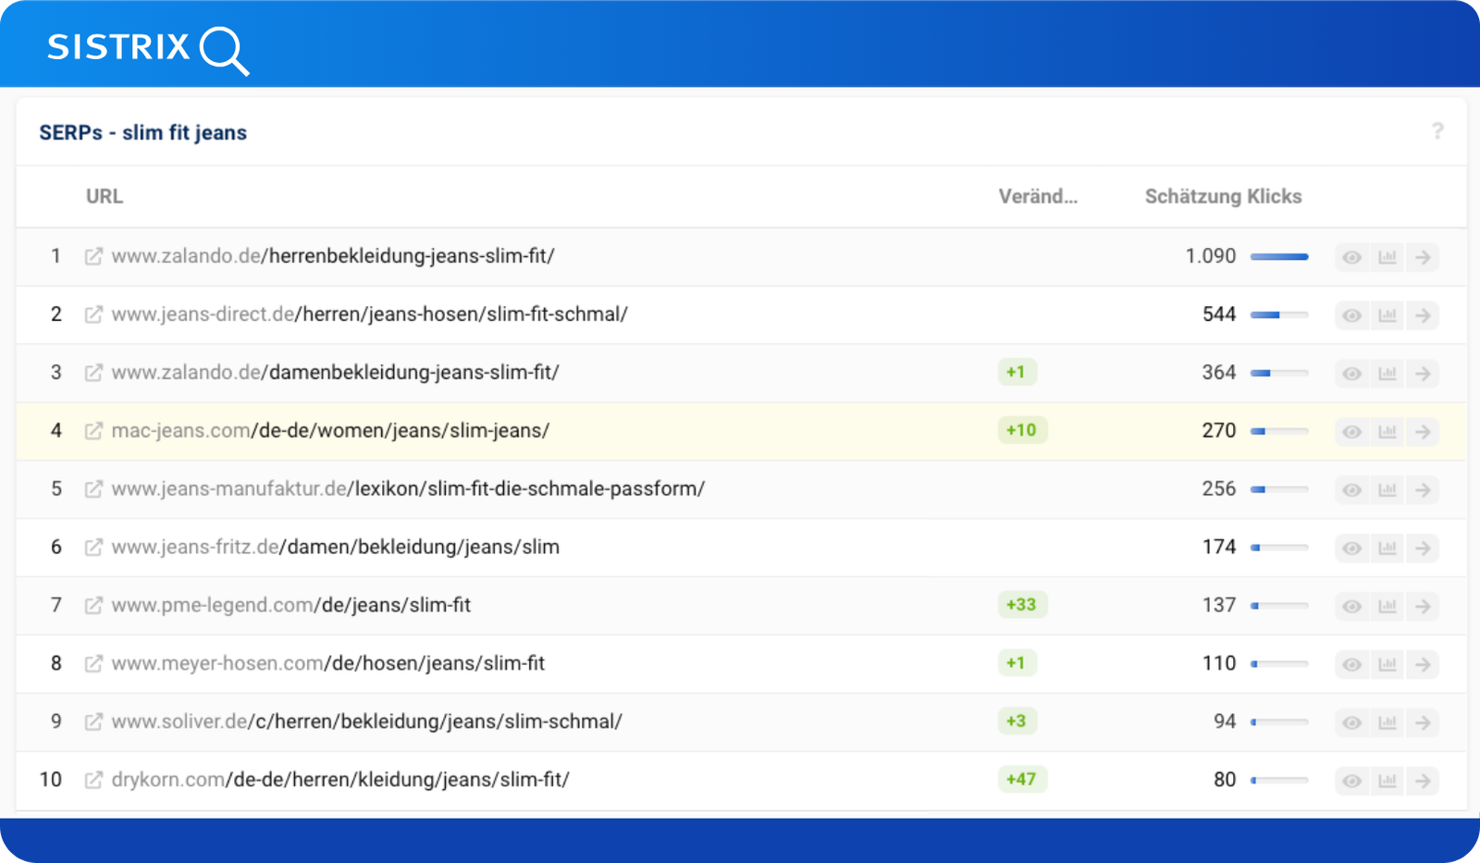Open the help question mark icon
Image resolution: width=1480 pixels, height=863 pixels.
1437,131
